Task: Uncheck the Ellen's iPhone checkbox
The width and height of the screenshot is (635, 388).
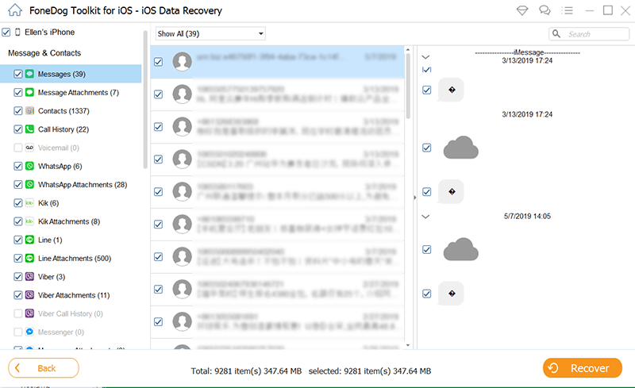Action: 6,33
